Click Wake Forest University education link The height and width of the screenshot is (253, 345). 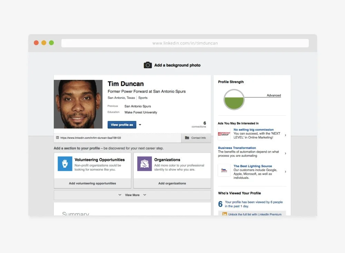[x=141, y=112]
